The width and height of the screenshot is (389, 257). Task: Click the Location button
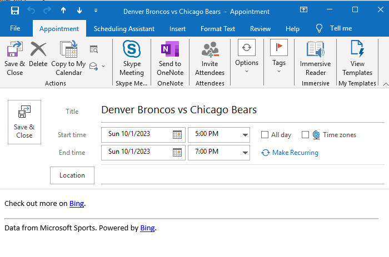[72, 175]
